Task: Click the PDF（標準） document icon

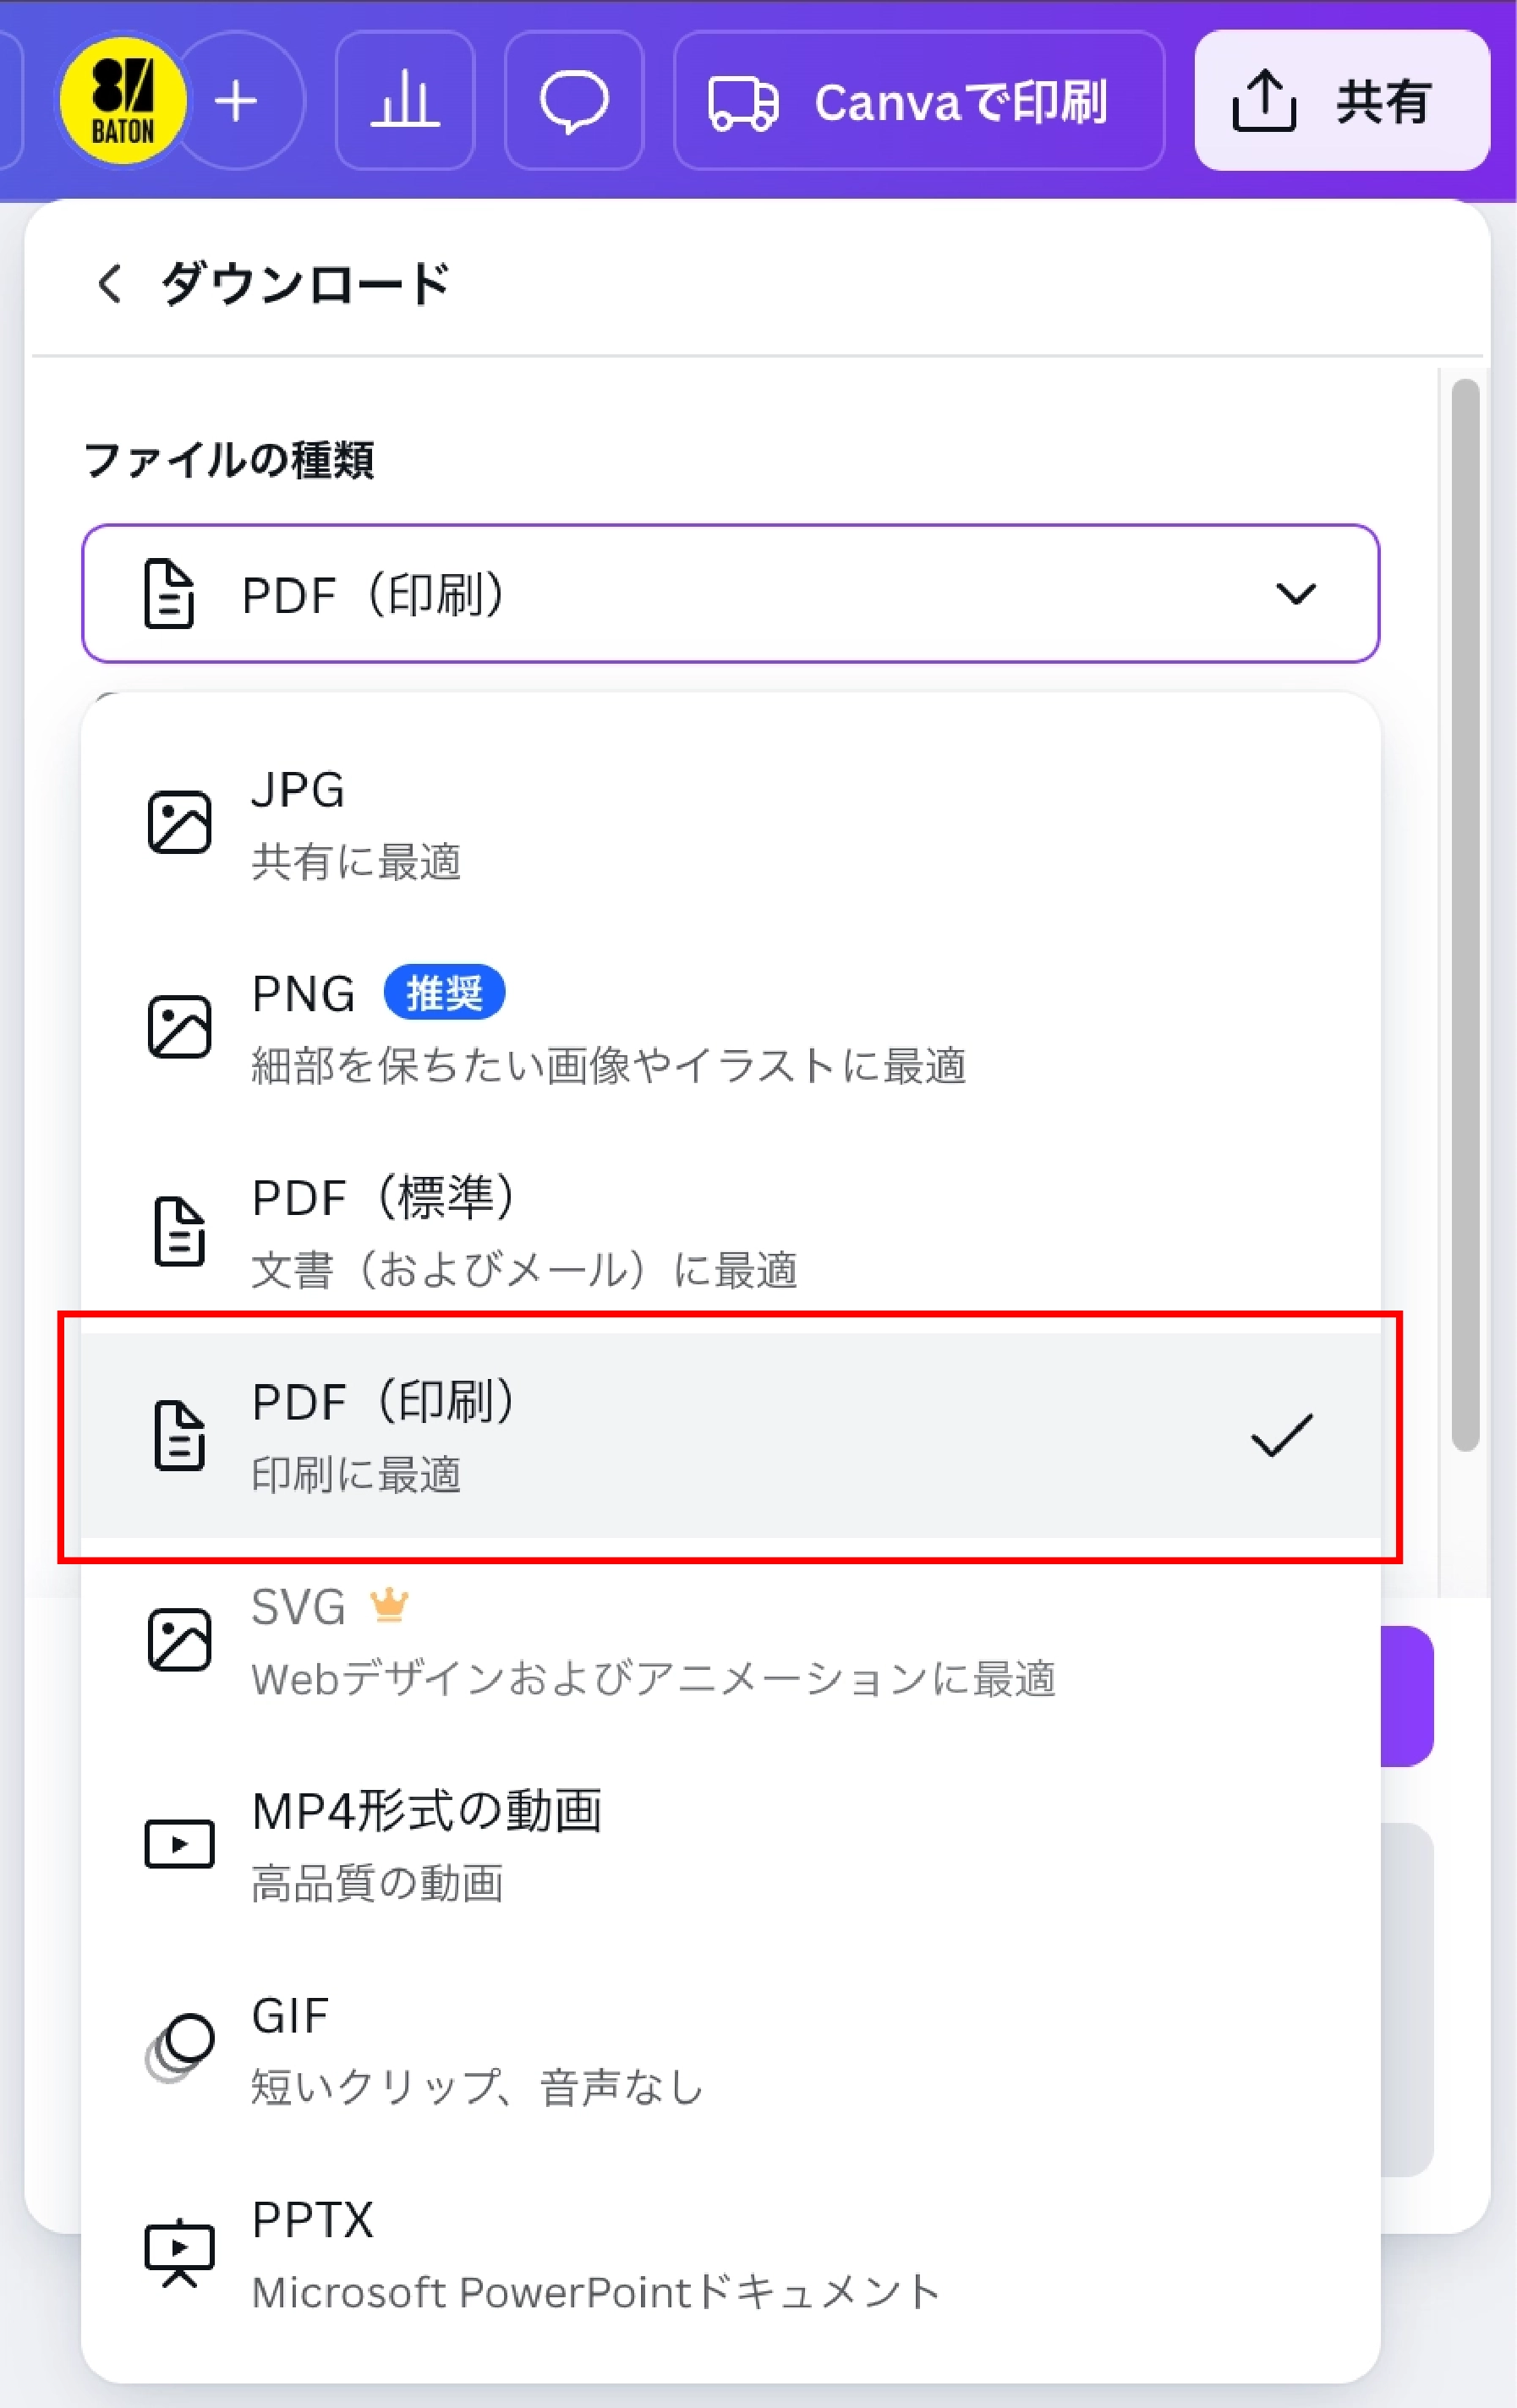Action: (x=180, y=1232)
